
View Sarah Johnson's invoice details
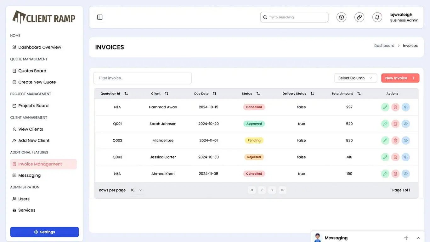[406, 124]
